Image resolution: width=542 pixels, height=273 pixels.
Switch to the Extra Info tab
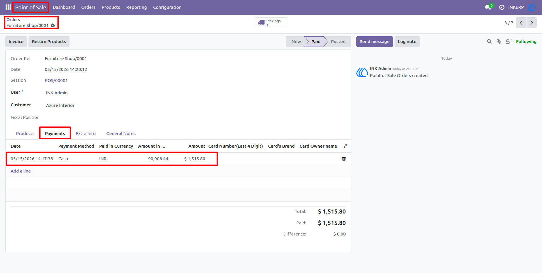pyautogui.click(x=86, y=134)
